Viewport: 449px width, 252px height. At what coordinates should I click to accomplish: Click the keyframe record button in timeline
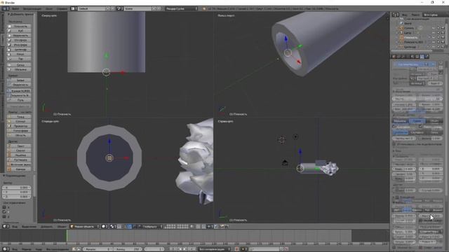236,249
